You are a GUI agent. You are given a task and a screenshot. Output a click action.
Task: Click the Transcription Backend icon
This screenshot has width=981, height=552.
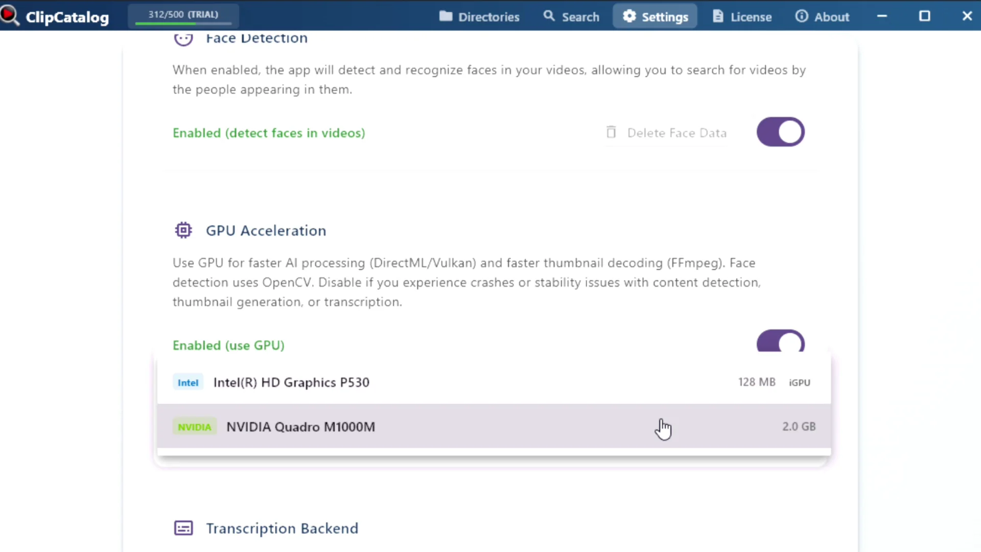(x=183, y=528)
